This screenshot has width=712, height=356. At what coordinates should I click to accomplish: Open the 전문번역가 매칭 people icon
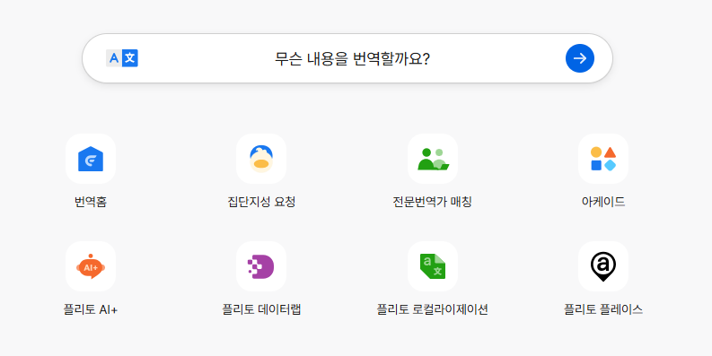point(432,159)
